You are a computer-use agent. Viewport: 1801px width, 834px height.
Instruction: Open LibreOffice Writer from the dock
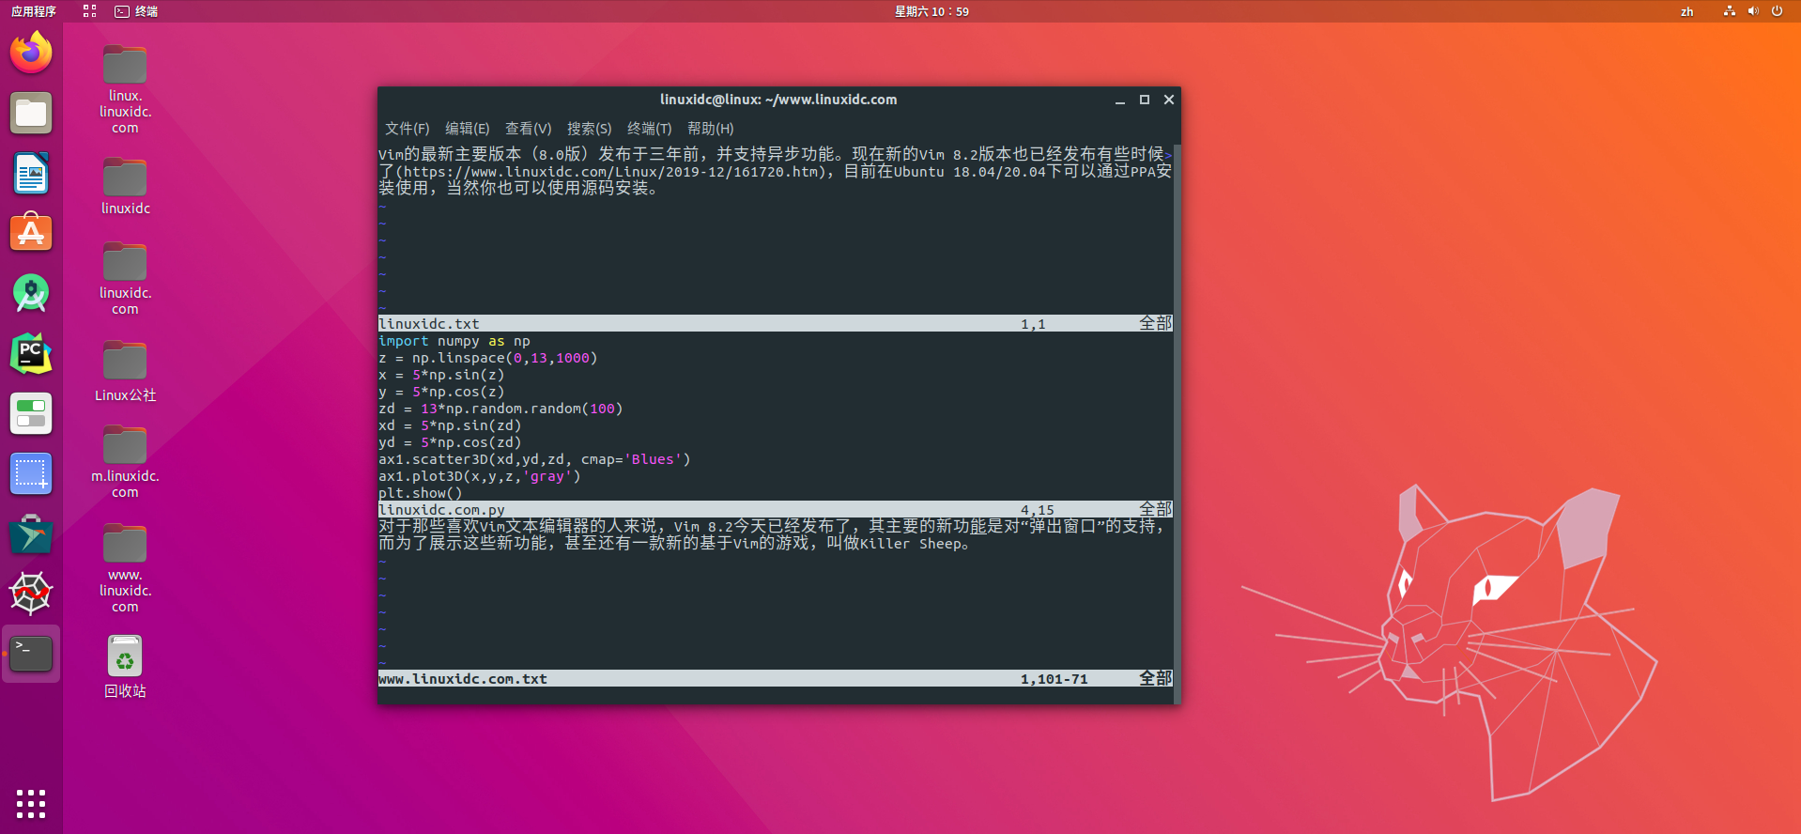(x=31, y=174)
